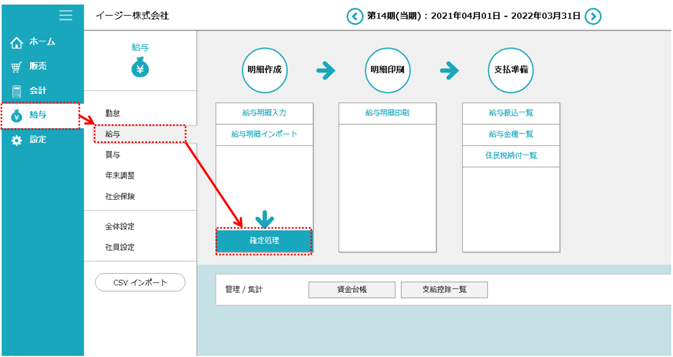Click the 明細作成 step circle

(x=264, y=70)
